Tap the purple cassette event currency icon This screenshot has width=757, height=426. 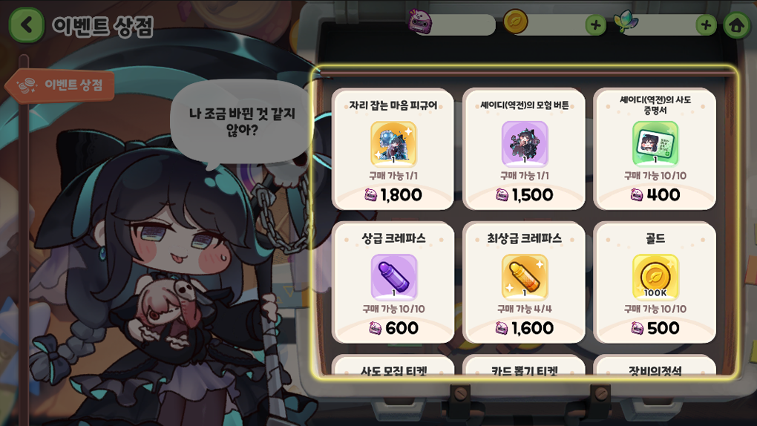[420, 22]
